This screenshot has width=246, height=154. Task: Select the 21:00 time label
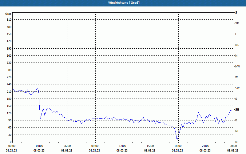coord(206,146)
